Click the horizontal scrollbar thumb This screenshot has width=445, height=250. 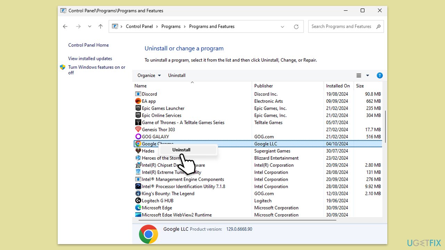tap(237, 220)
